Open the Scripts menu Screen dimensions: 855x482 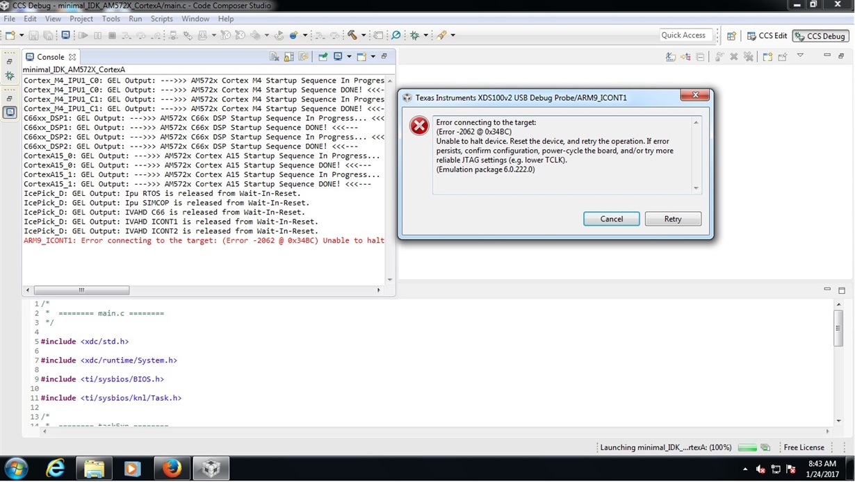[x=162, y=19]
